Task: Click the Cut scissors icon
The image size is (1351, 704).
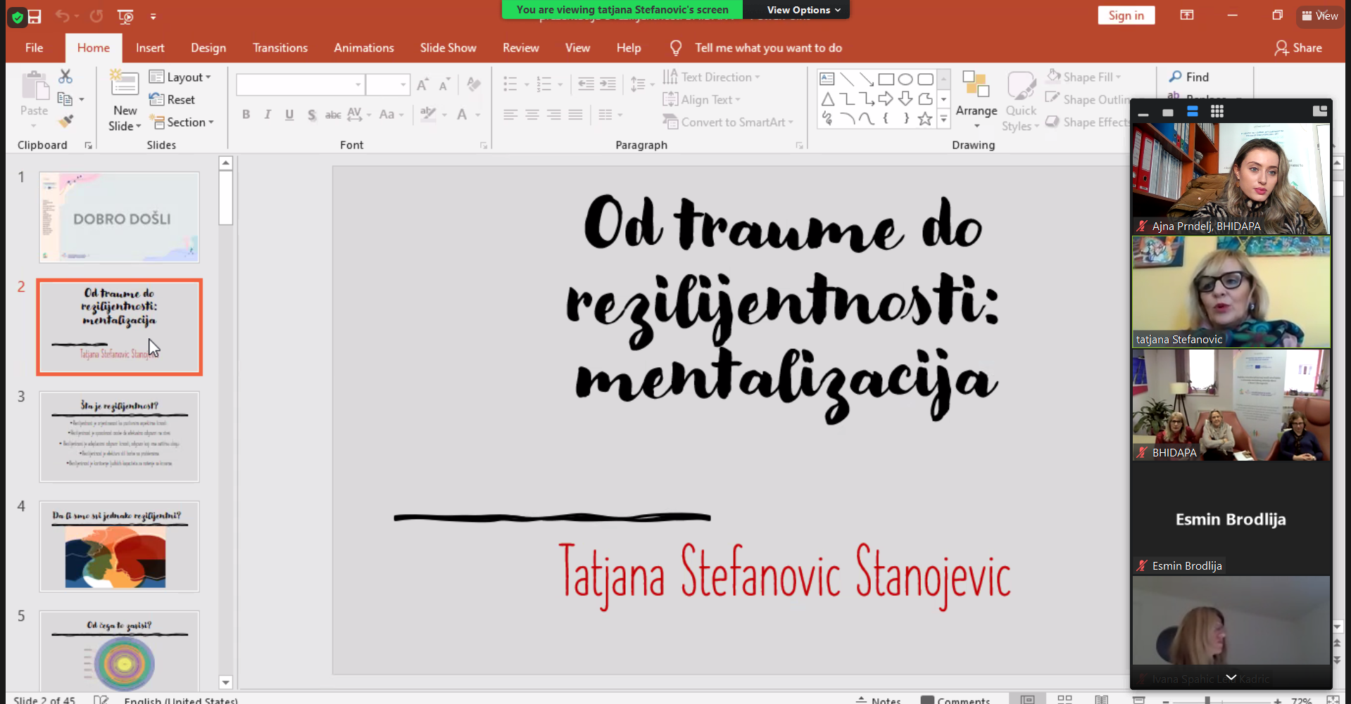Action: (x=65, y=76)
